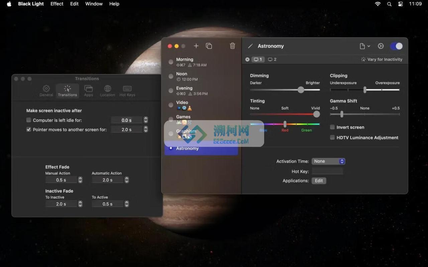Click the Tinting intensity slider
428x267 pixels.
click(x=285, y=114)
